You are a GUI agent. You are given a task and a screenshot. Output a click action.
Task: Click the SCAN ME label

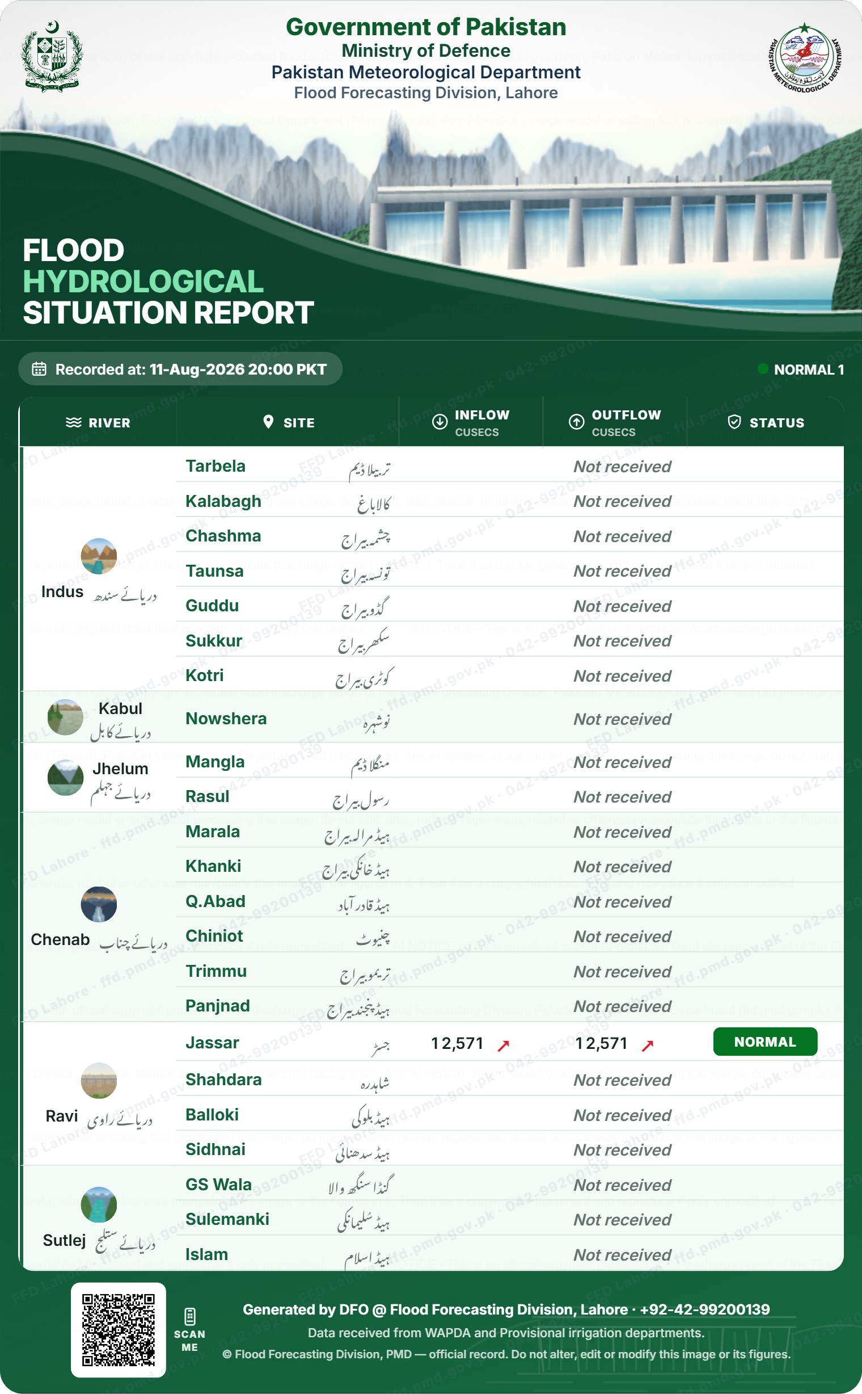click(x=190, y=1340)
